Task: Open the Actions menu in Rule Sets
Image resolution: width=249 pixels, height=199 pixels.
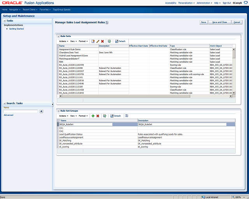Action: pos(63,41)
